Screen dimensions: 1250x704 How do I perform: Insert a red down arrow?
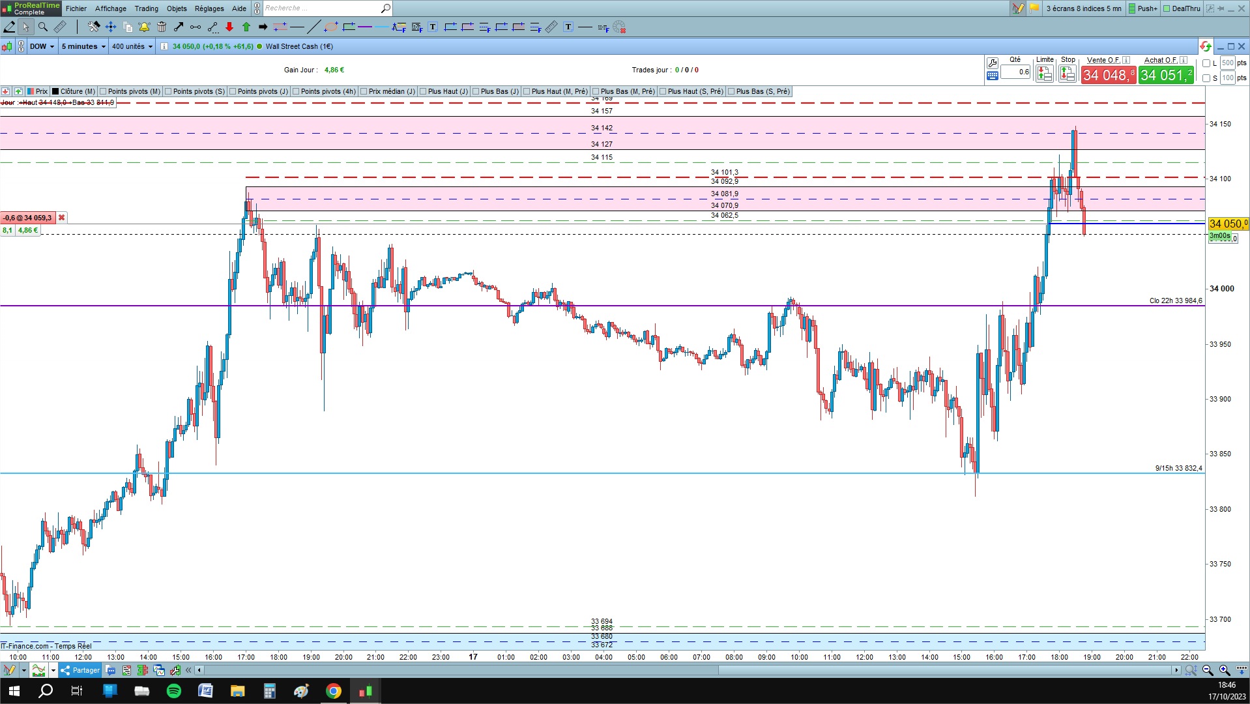click(229, 27)
